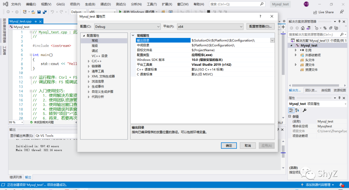Expand the 链接器 node in property tree
Viewport: 349px width, 190px height.
89,66
